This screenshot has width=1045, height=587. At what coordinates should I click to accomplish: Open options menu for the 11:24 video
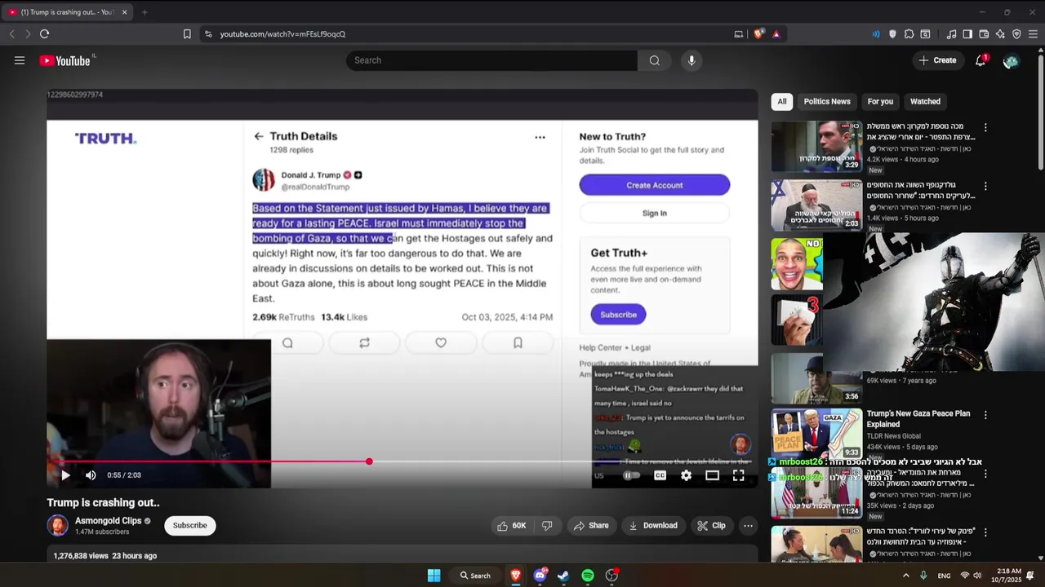985,474
